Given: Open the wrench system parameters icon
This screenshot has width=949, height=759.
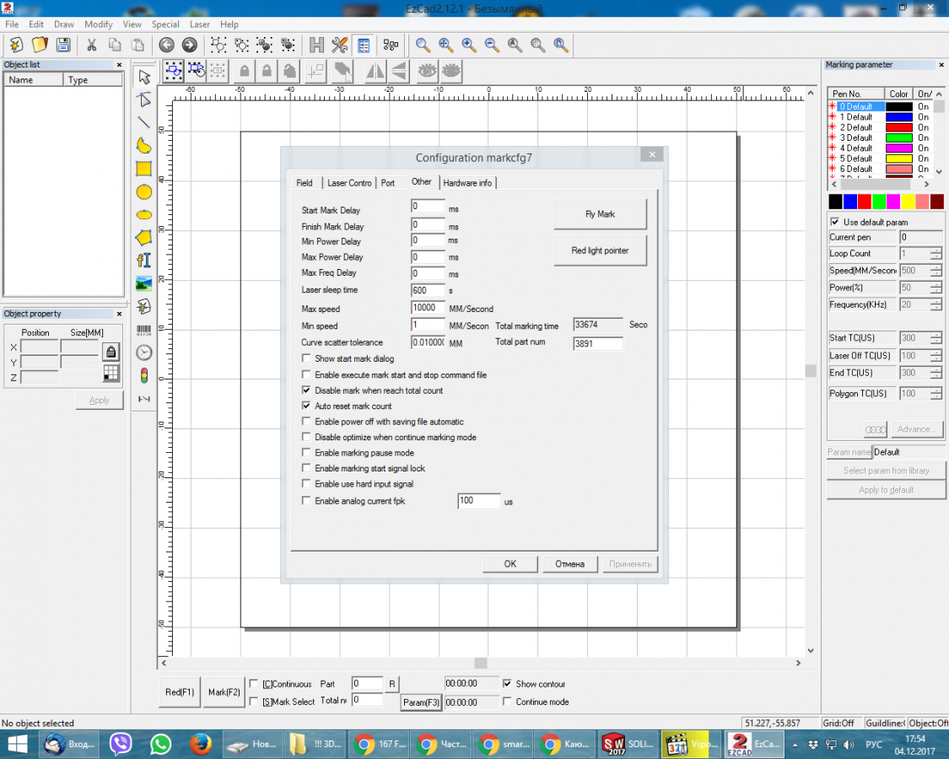Looking at the screenshot, I should click(x=340, y=45).
